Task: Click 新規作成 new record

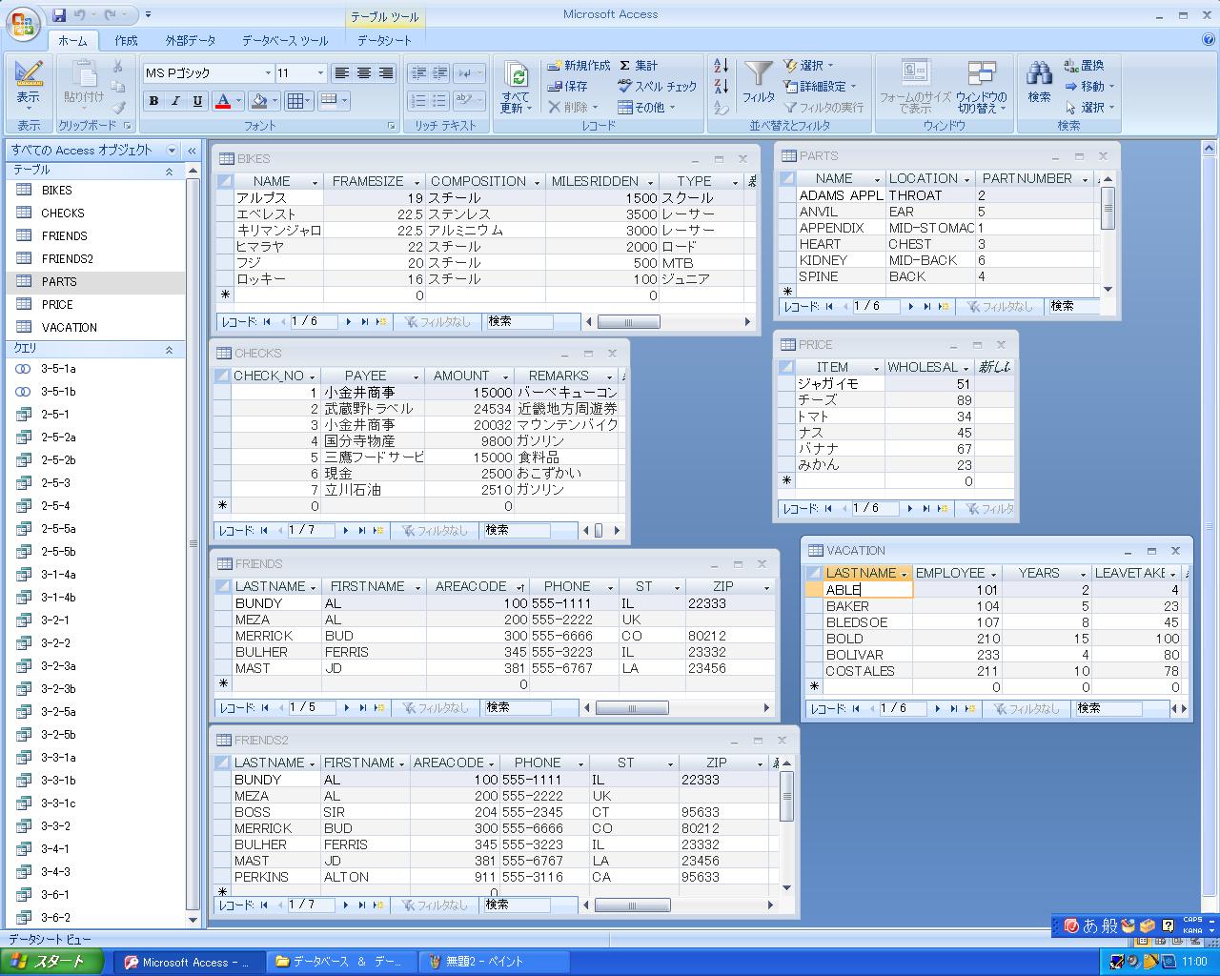Action: pyautogui.click(x=579, y=66)
